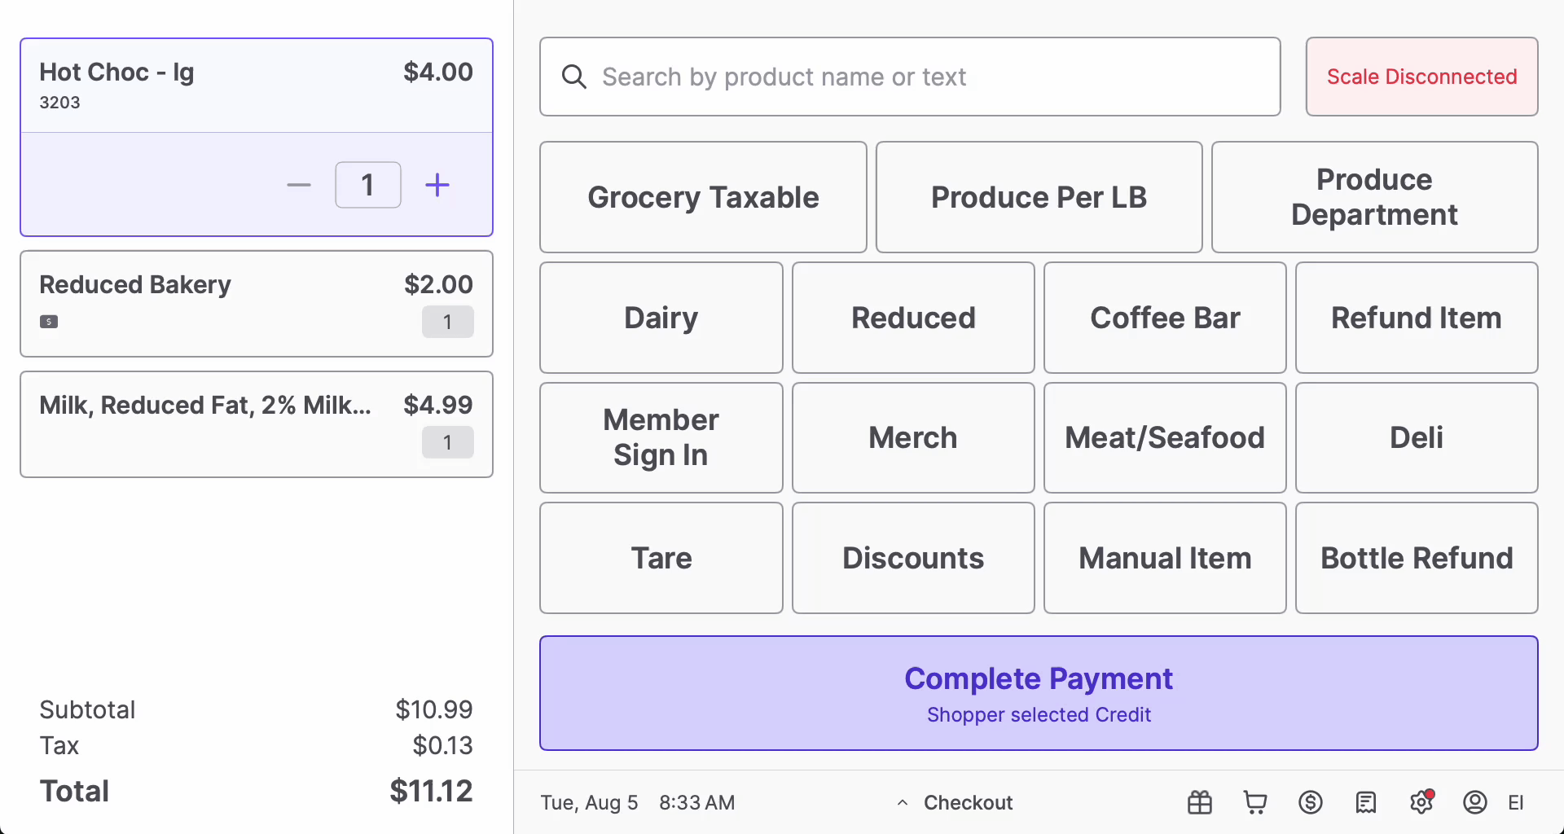Click the small tag icon under Reduced Bakery
This screenshot has height=834, width=1564.
(x=49, y=322)
